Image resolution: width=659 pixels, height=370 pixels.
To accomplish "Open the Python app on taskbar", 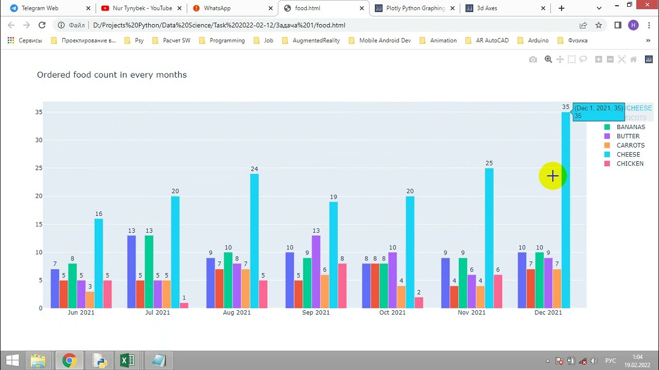I will coord(98,360).
